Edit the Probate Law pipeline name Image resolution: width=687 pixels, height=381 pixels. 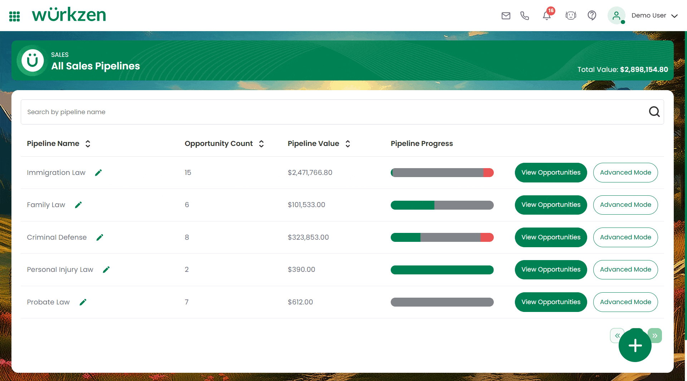83,302
